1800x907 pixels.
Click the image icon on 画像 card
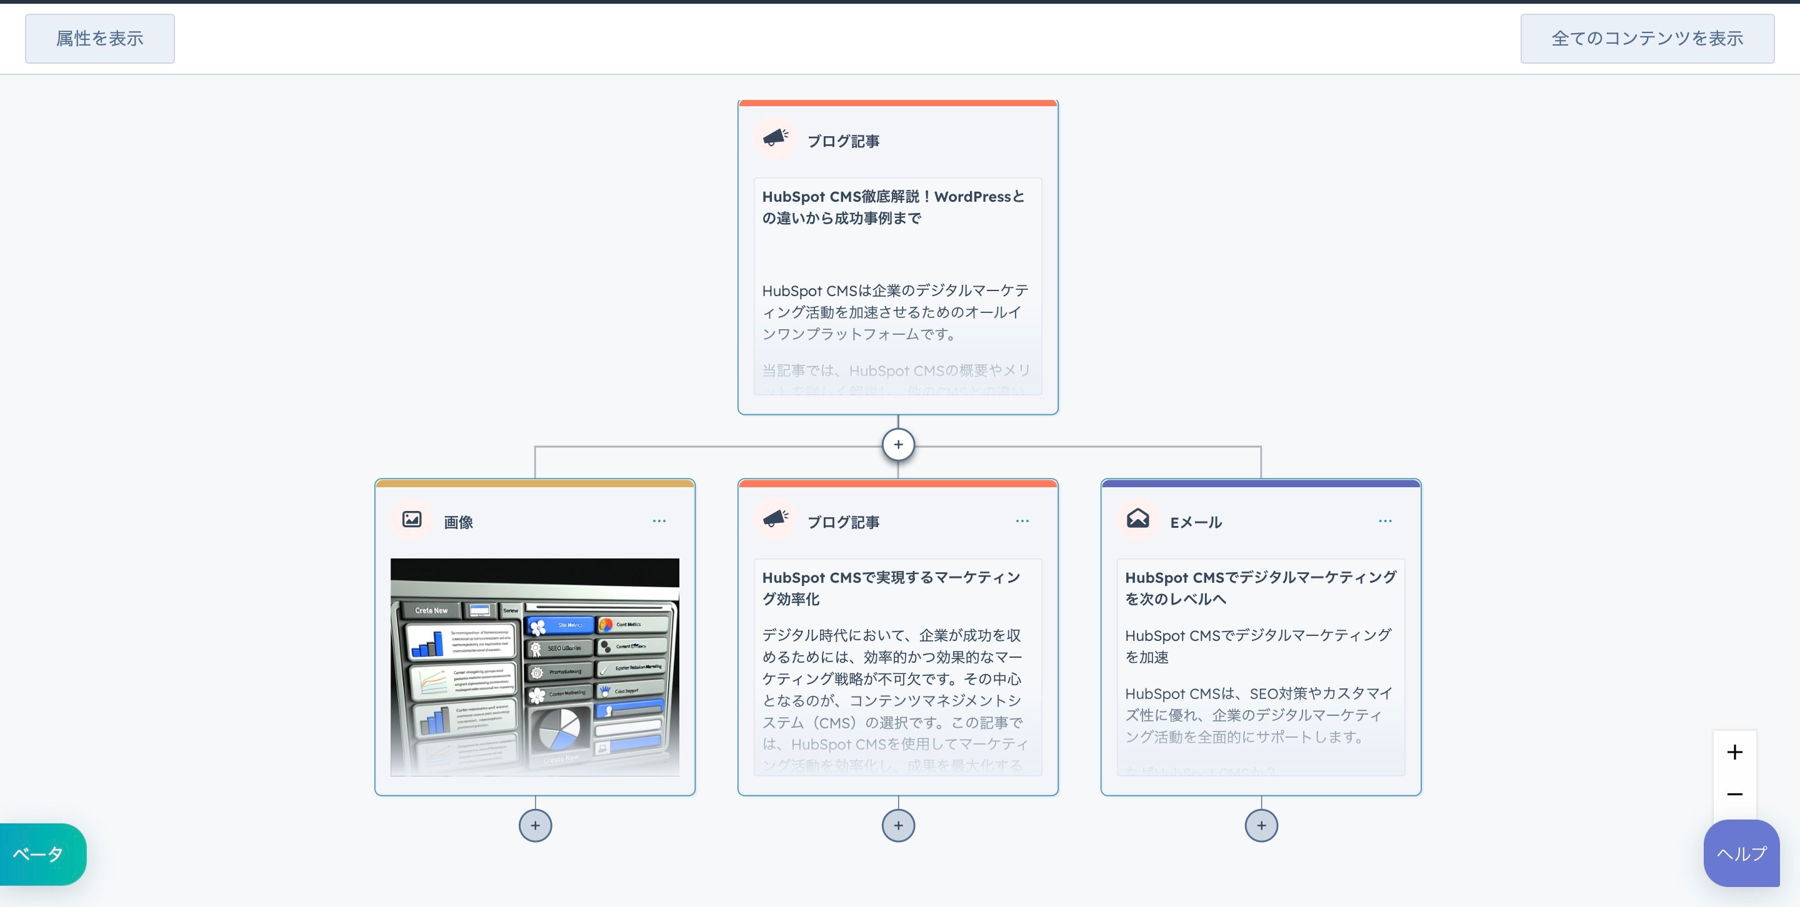click(412, 520)
